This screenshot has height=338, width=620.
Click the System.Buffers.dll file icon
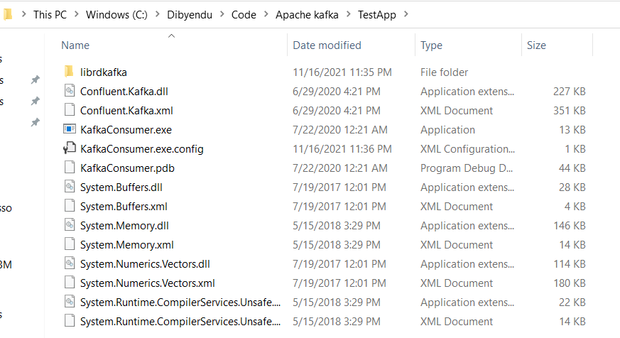tap(70, 187)
